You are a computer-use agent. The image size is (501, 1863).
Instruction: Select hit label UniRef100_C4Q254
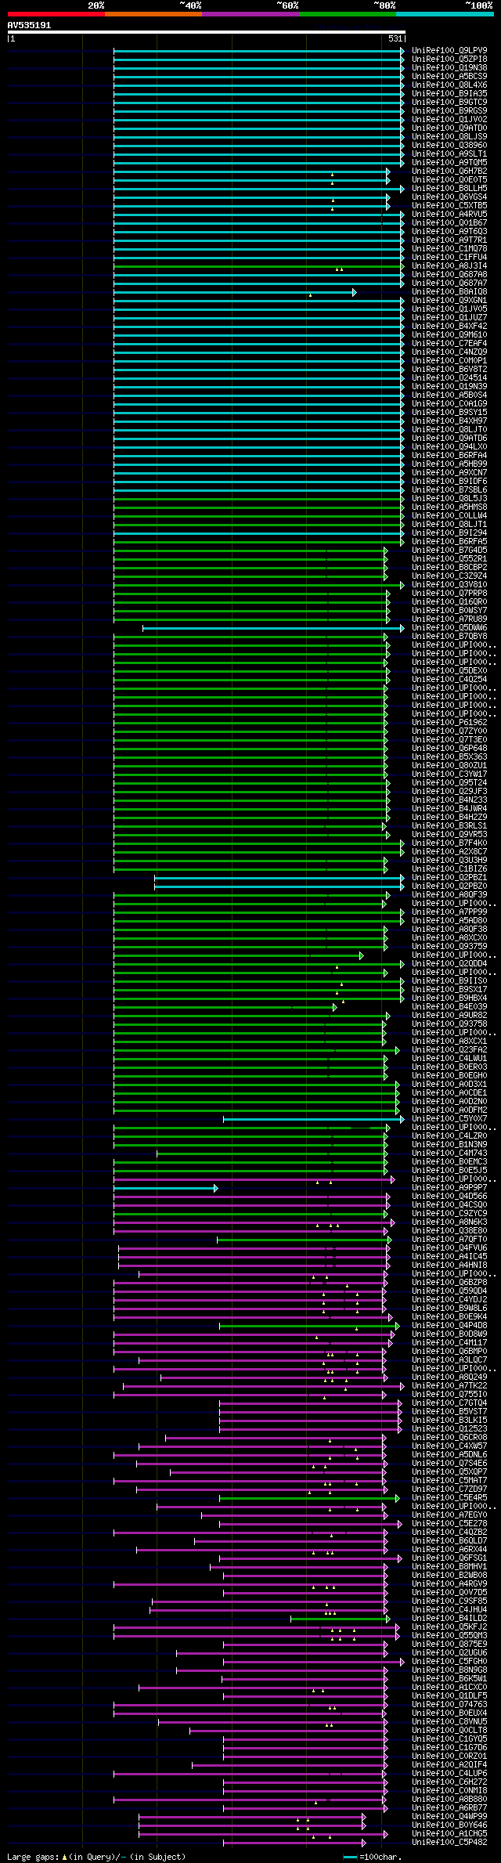click(x=449, y=680)
